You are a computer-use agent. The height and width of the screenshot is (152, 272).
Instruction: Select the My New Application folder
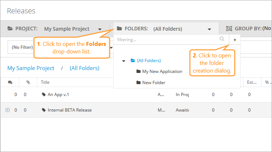click(x=162, y=71)
